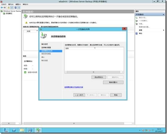Image resolution: width=167 pixels, height=134 pixels.
Task: Click 配置性能设置 in the Actions pane
Action: point(144,27)
